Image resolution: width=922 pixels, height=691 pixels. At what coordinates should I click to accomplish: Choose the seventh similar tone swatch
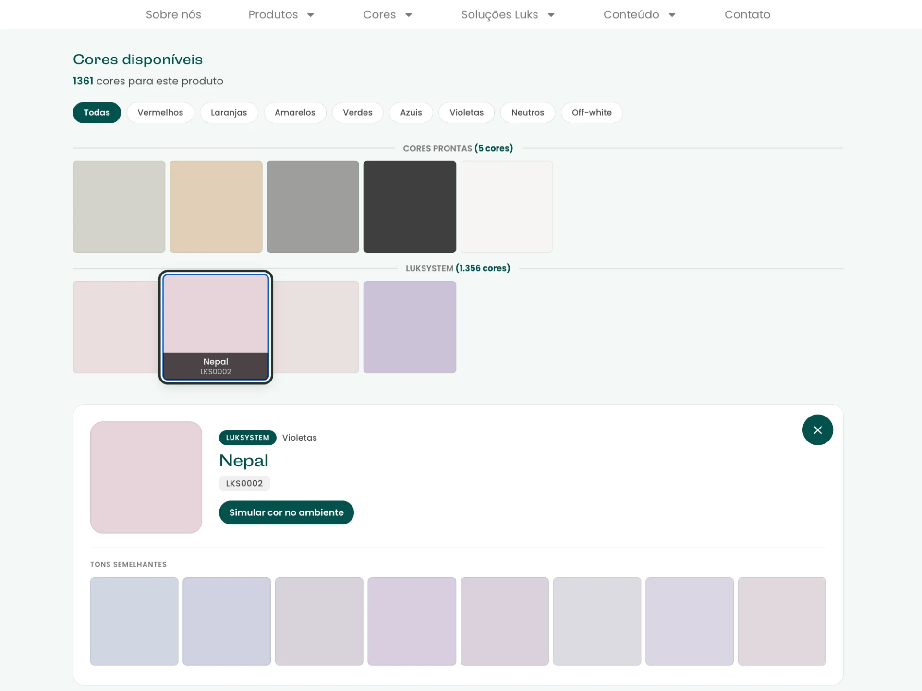690,621
